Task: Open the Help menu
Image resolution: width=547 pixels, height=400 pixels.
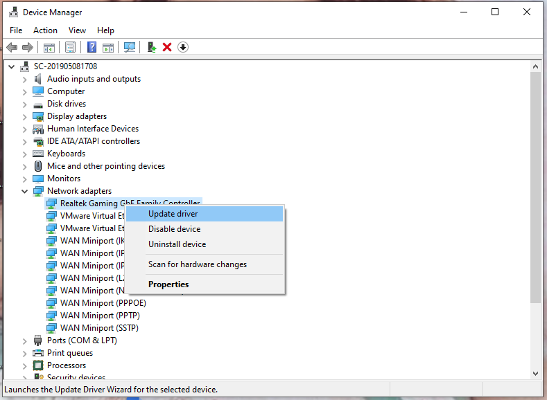Action: 105,30
